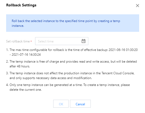This screenshot has width=145, height=113.
Task: Dismiss the dialog via Cancel button
Action: click(x=80, y=104)
